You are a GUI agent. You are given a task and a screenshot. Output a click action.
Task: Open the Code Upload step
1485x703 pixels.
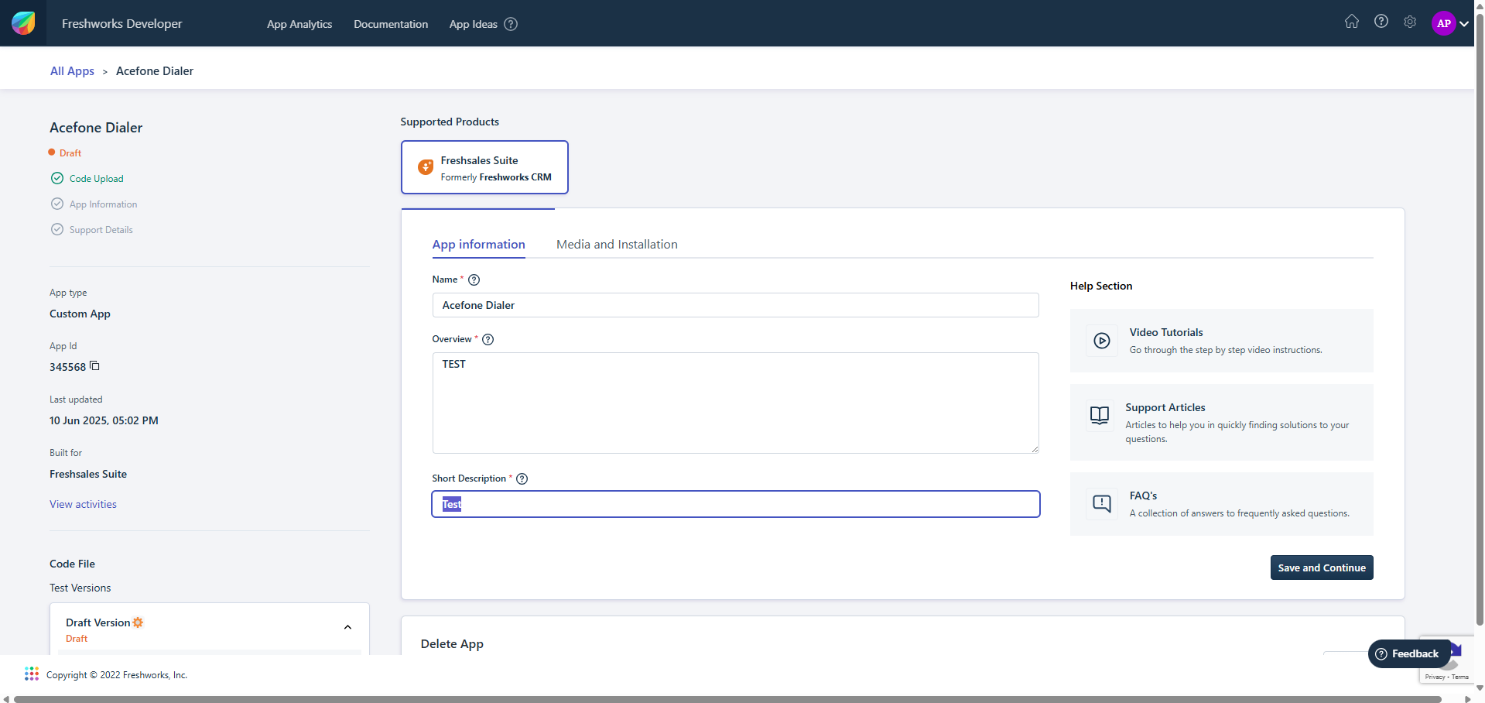pyautogui.click(x=97, y=179)
